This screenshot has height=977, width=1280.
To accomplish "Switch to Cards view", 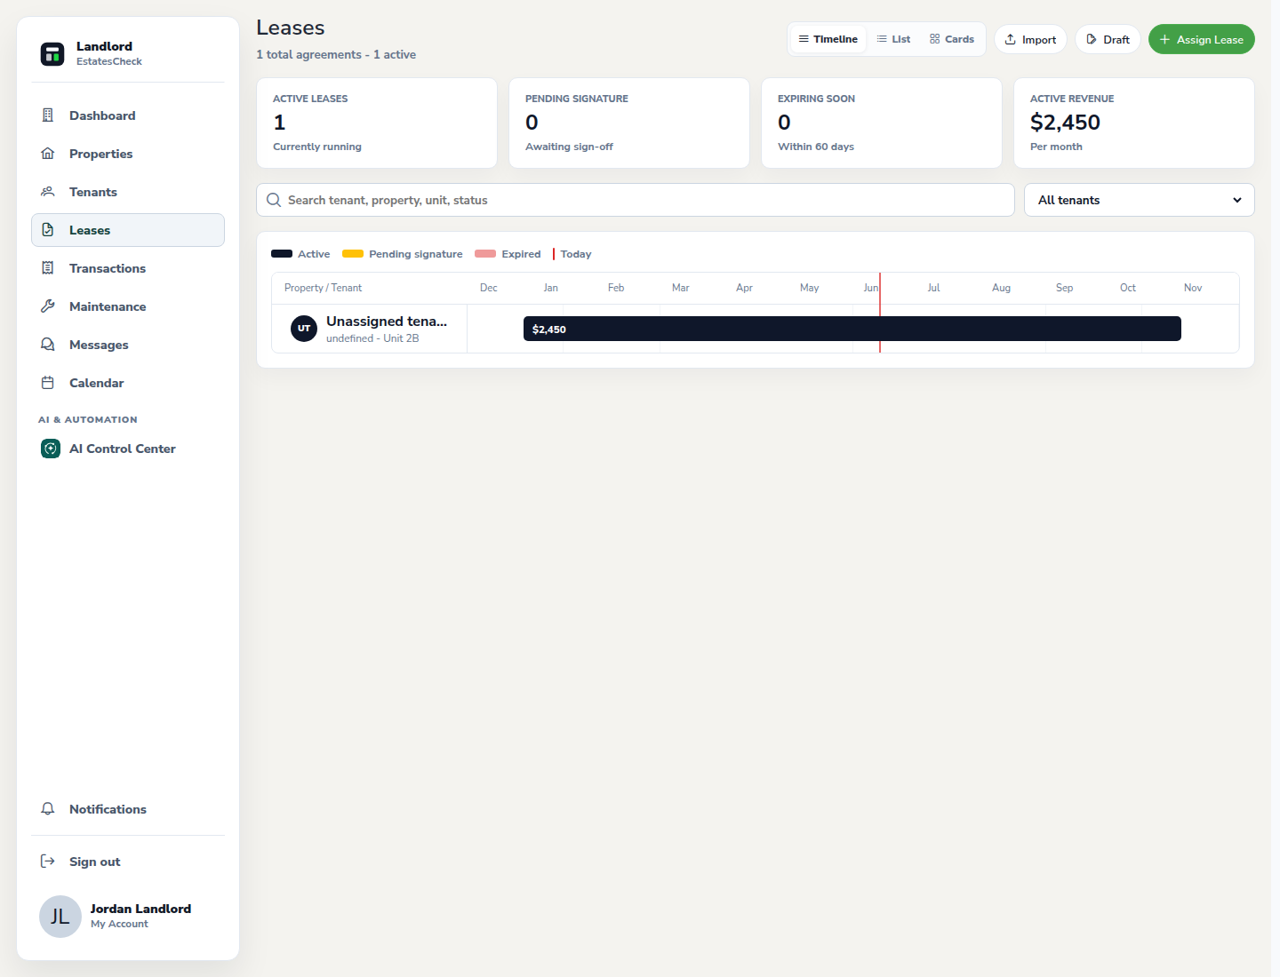I will (x=952, y=39).
